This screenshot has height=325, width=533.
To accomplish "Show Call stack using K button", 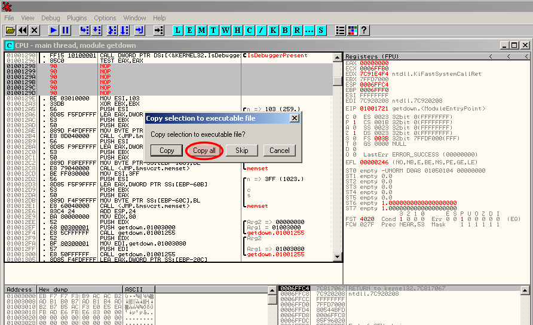I will (274, 30).
